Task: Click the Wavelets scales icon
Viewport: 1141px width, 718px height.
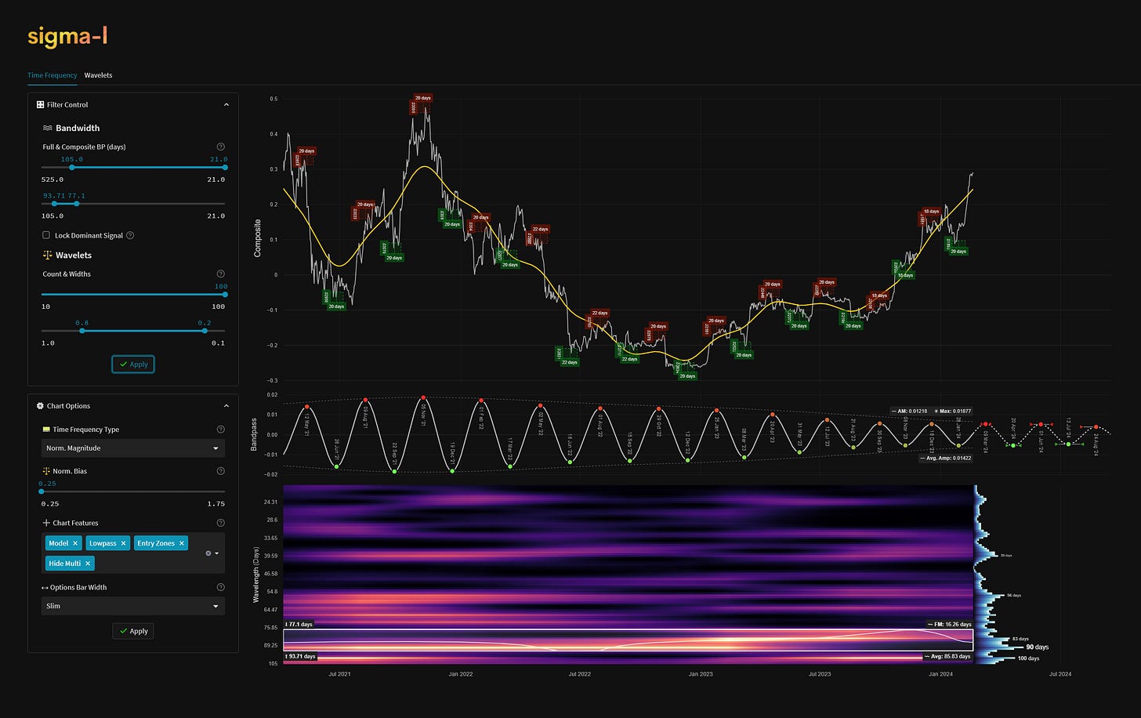Action: tap(47, 255)
